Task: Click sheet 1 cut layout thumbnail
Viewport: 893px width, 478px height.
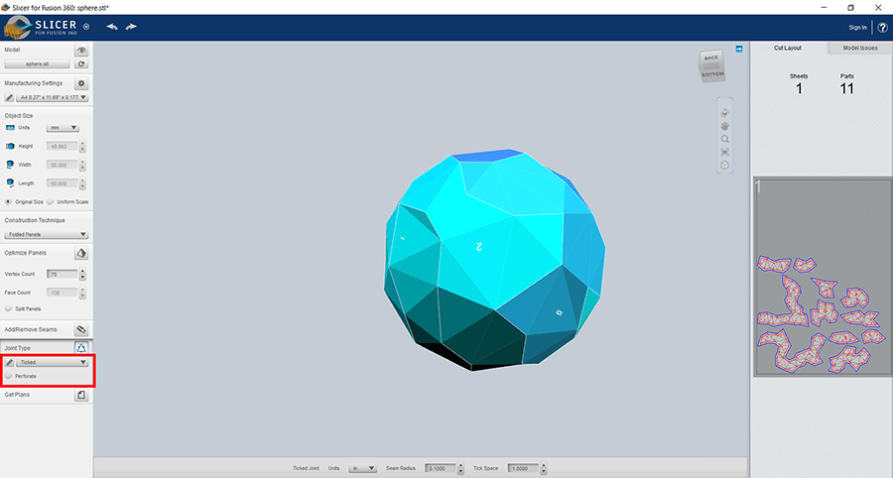Action: 823,277
